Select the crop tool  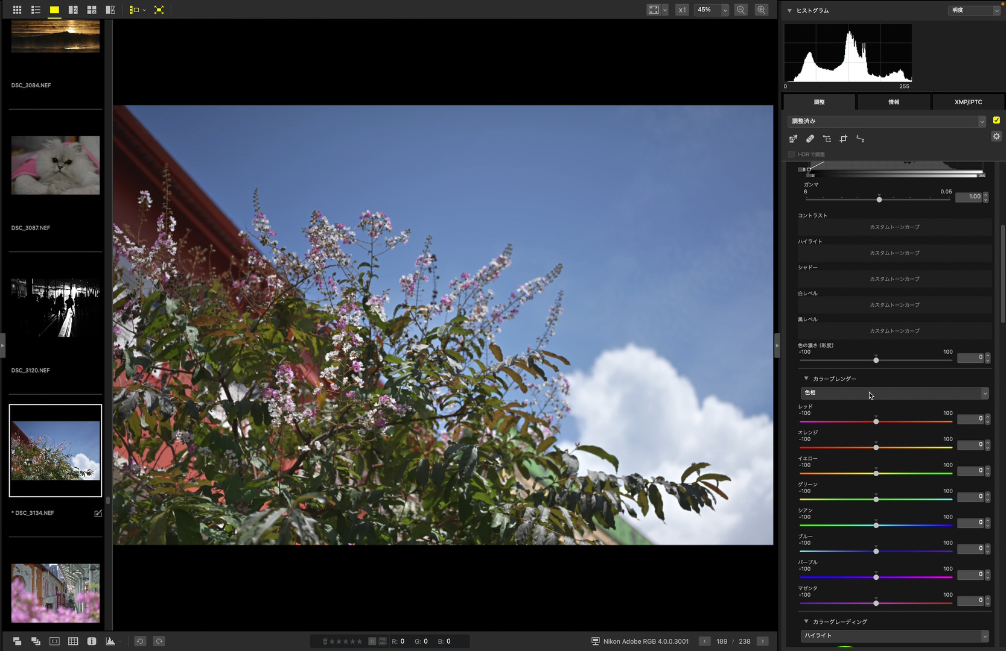coord(844,139)
